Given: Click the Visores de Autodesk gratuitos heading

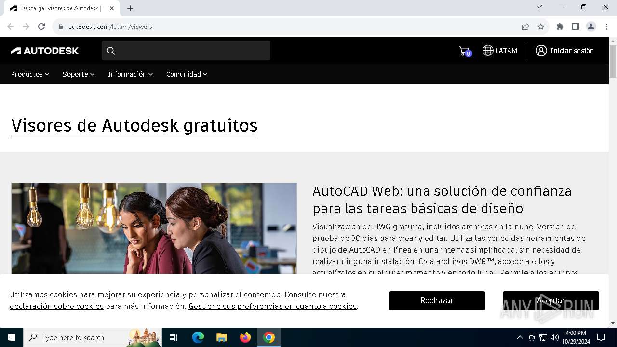Looking at the screenshot, I should click(x=134, y=125).
